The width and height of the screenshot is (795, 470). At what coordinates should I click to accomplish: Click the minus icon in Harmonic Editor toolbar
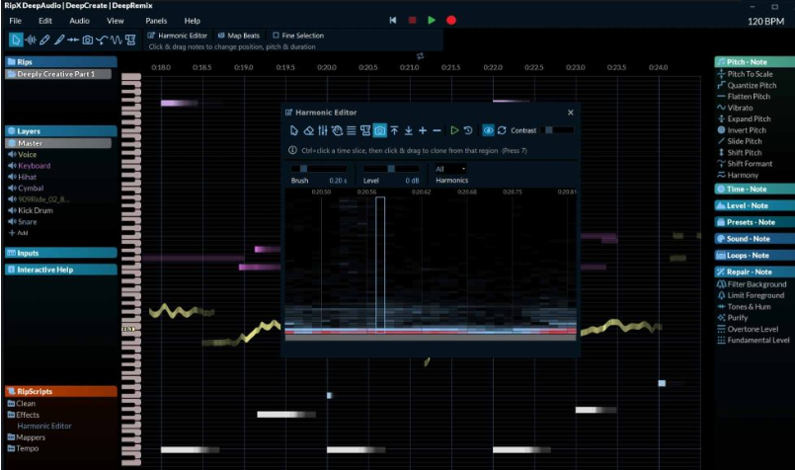(x=437, y=130)
